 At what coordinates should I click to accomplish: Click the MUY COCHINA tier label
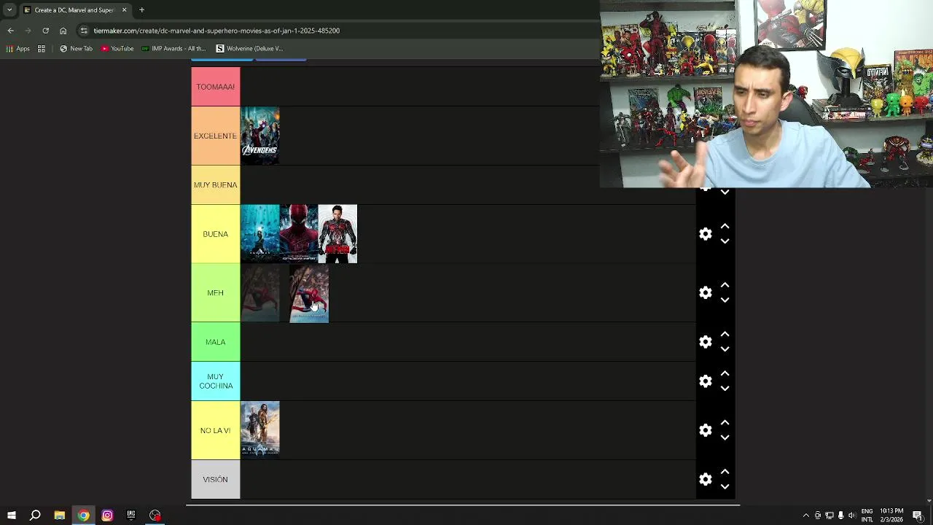click(x=216, y=381)
